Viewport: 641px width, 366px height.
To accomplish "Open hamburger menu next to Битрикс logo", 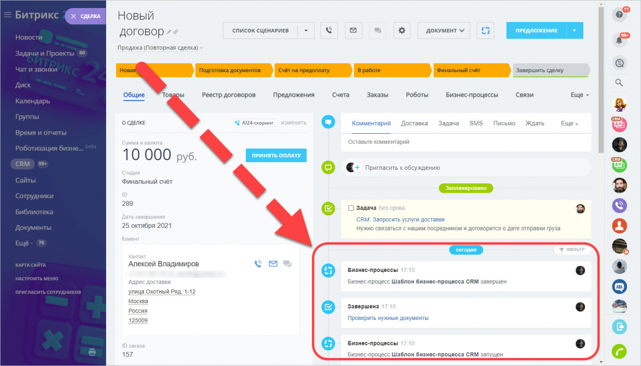I will 8,15.
